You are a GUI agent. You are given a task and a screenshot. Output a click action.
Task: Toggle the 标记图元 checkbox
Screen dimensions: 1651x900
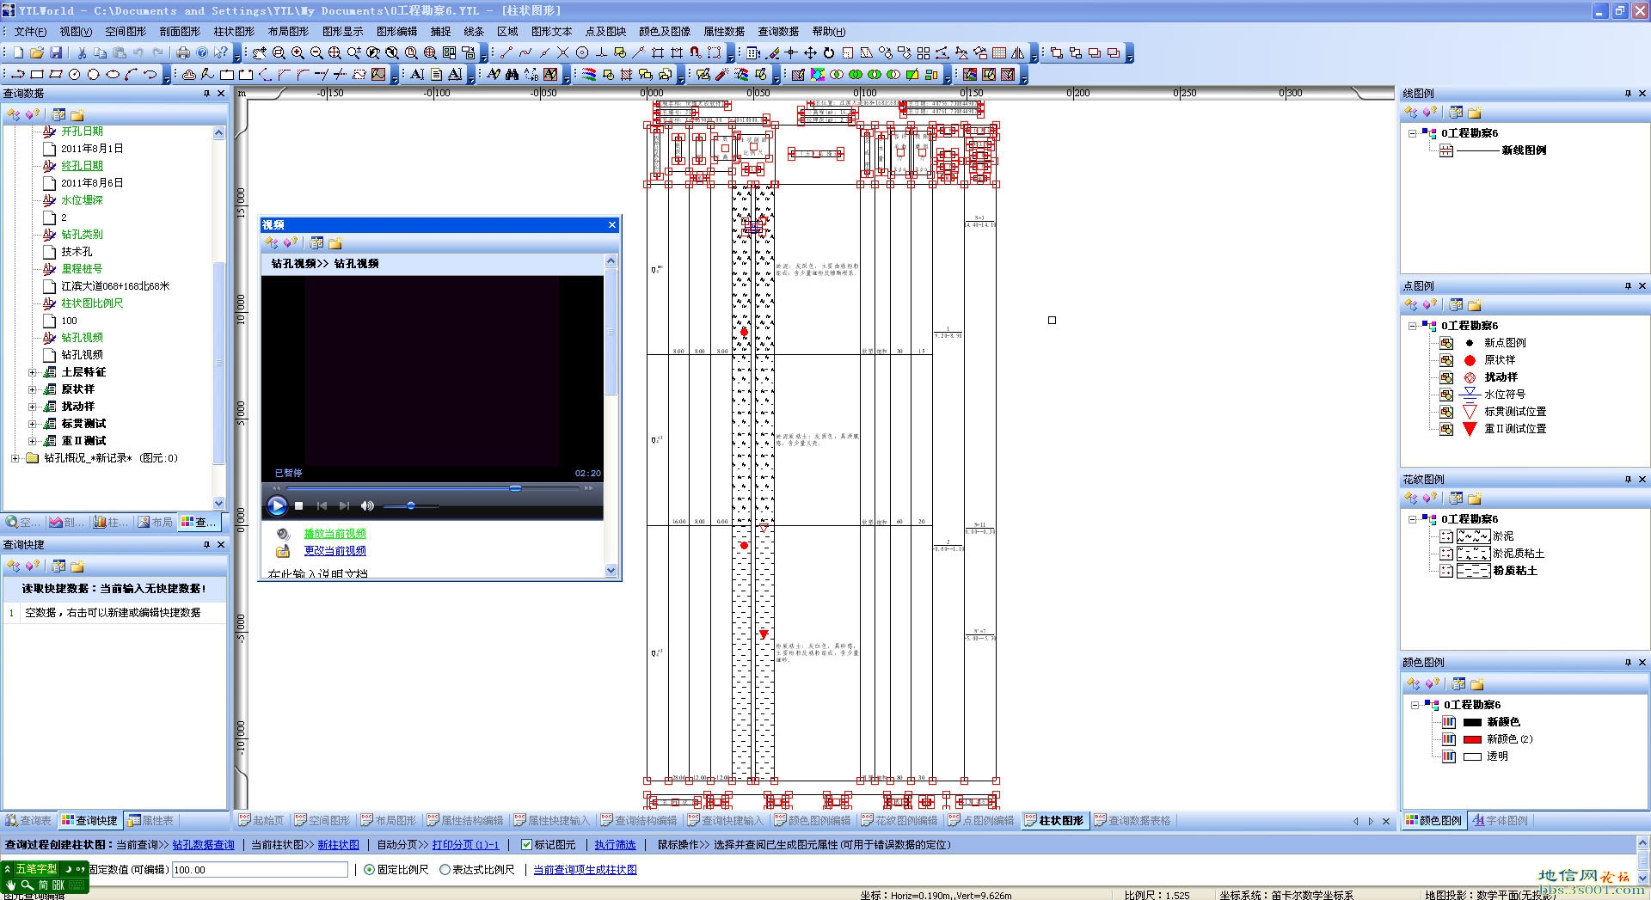pos(527,845)
